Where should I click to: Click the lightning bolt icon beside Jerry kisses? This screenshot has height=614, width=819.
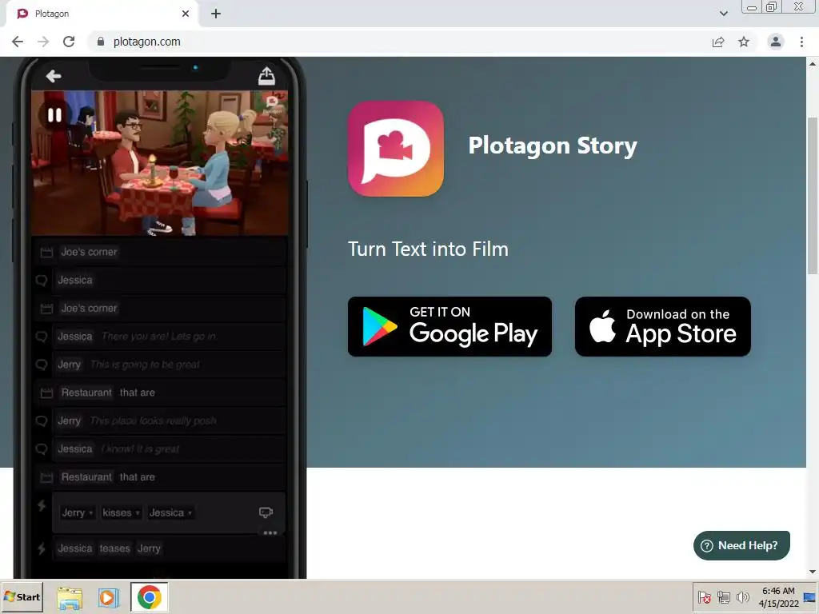tap(42, 505)
